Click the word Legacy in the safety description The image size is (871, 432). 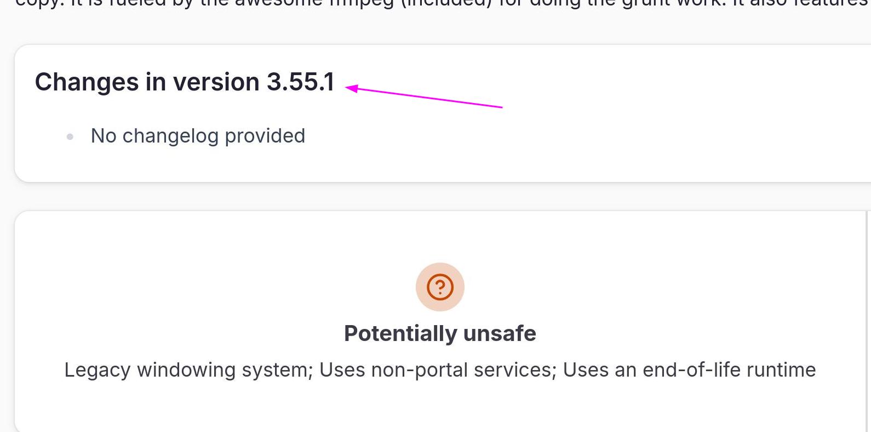coord(98,370)
